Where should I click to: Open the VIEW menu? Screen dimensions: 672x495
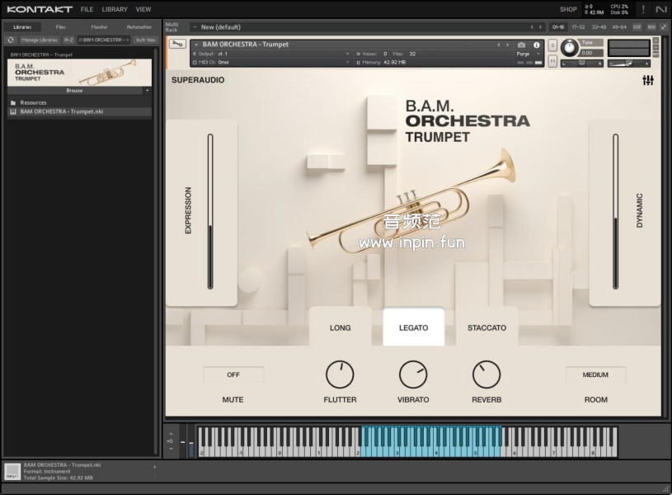click(143, 9)
